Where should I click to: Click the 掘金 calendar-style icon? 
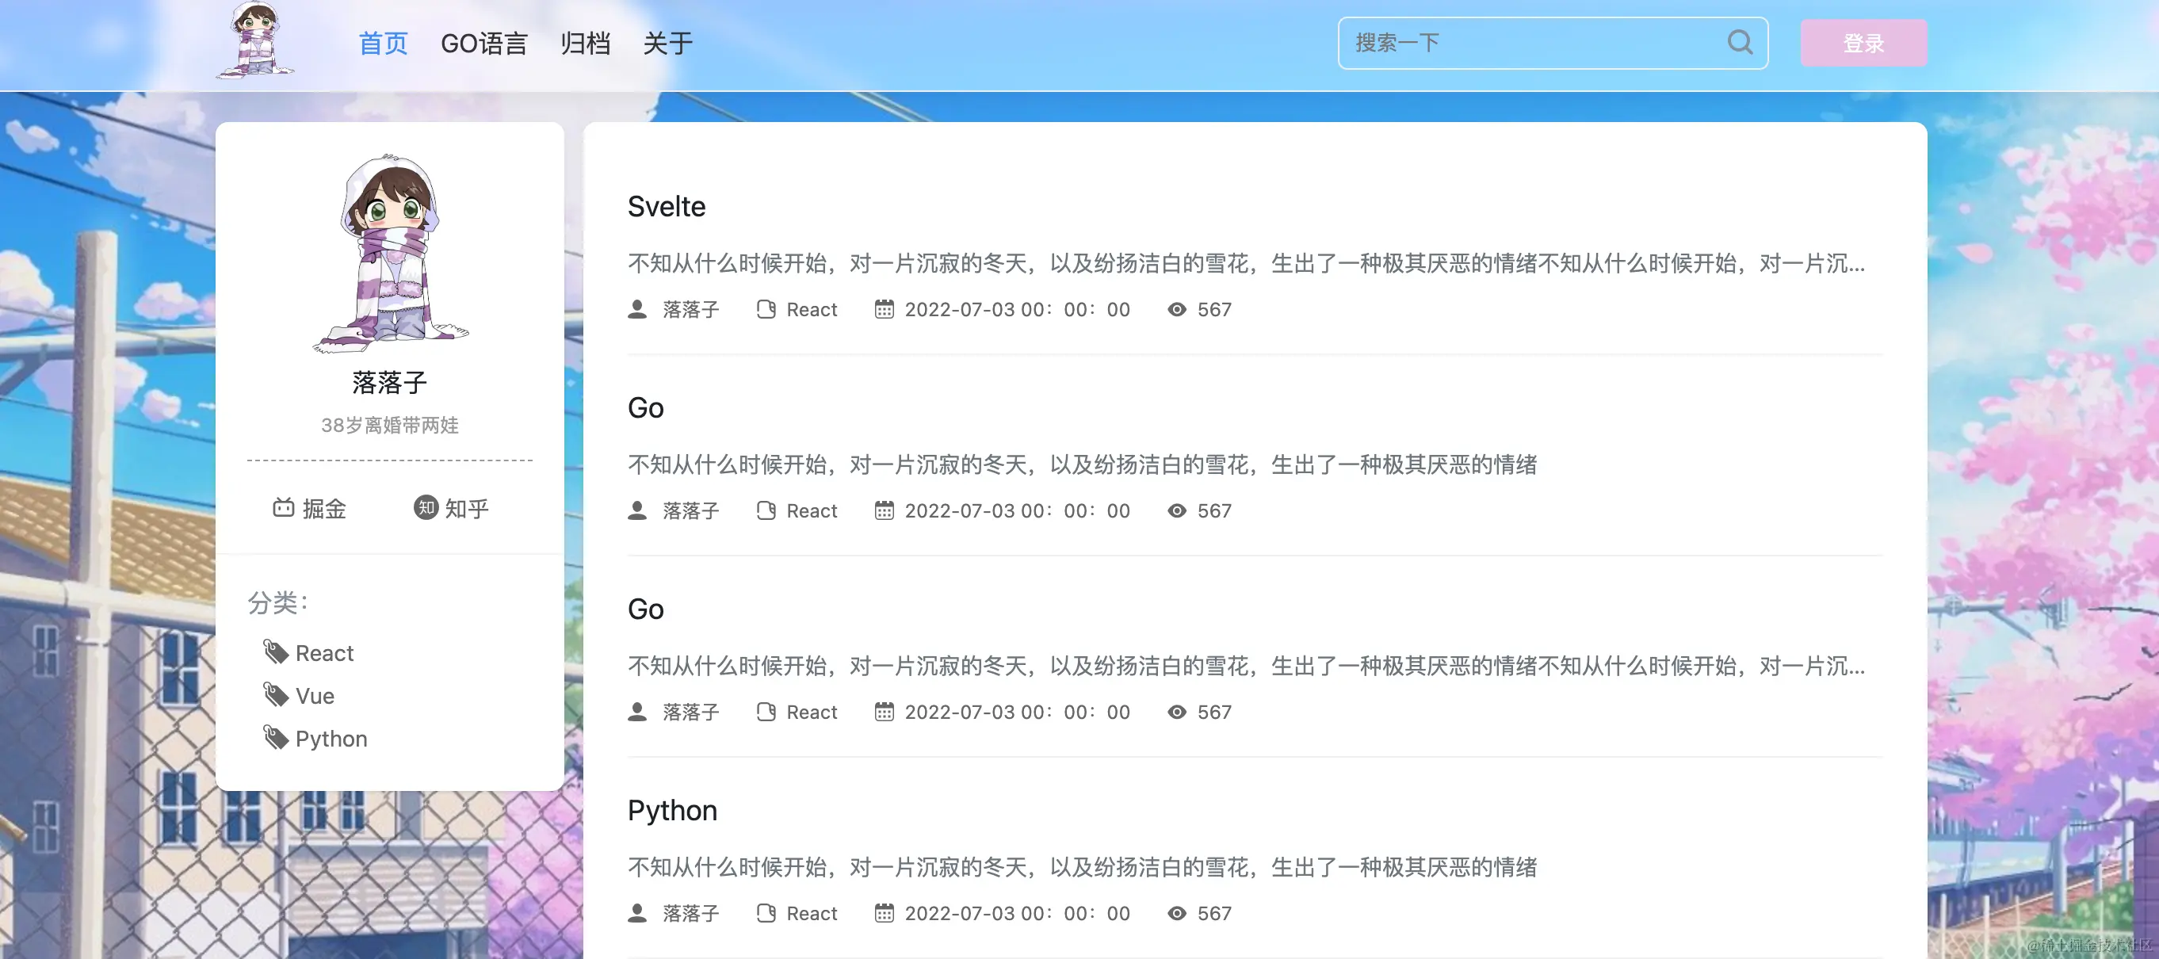(x=282, y=508)
